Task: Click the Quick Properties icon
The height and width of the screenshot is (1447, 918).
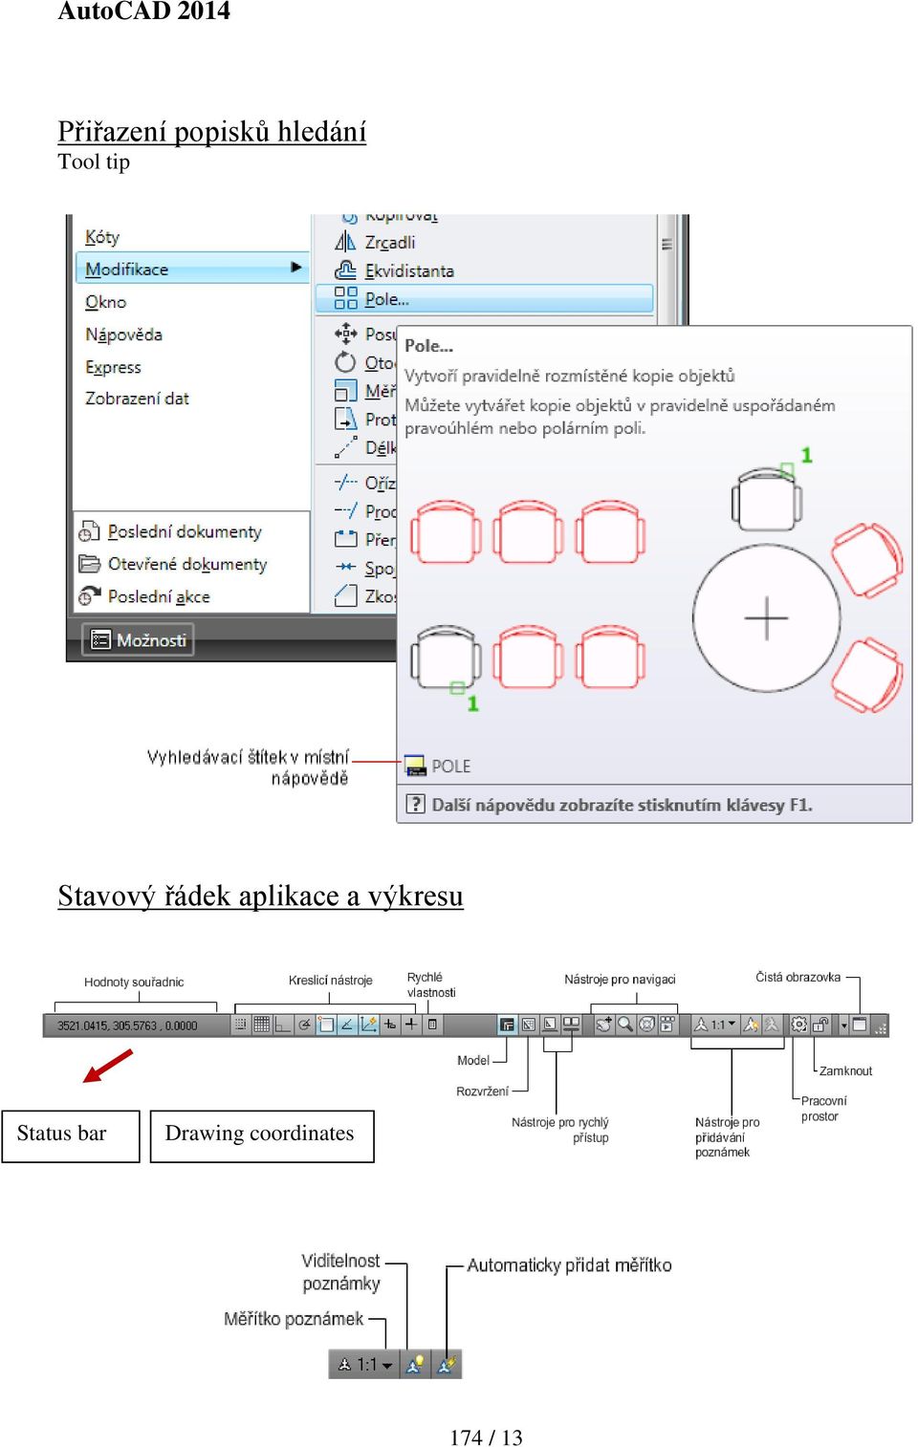Action: click(432, 1025)
